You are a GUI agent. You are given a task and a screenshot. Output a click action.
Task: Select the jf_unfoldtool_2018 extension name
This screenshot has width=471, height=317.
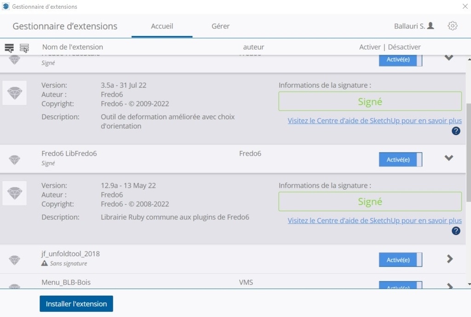(70, 254)
